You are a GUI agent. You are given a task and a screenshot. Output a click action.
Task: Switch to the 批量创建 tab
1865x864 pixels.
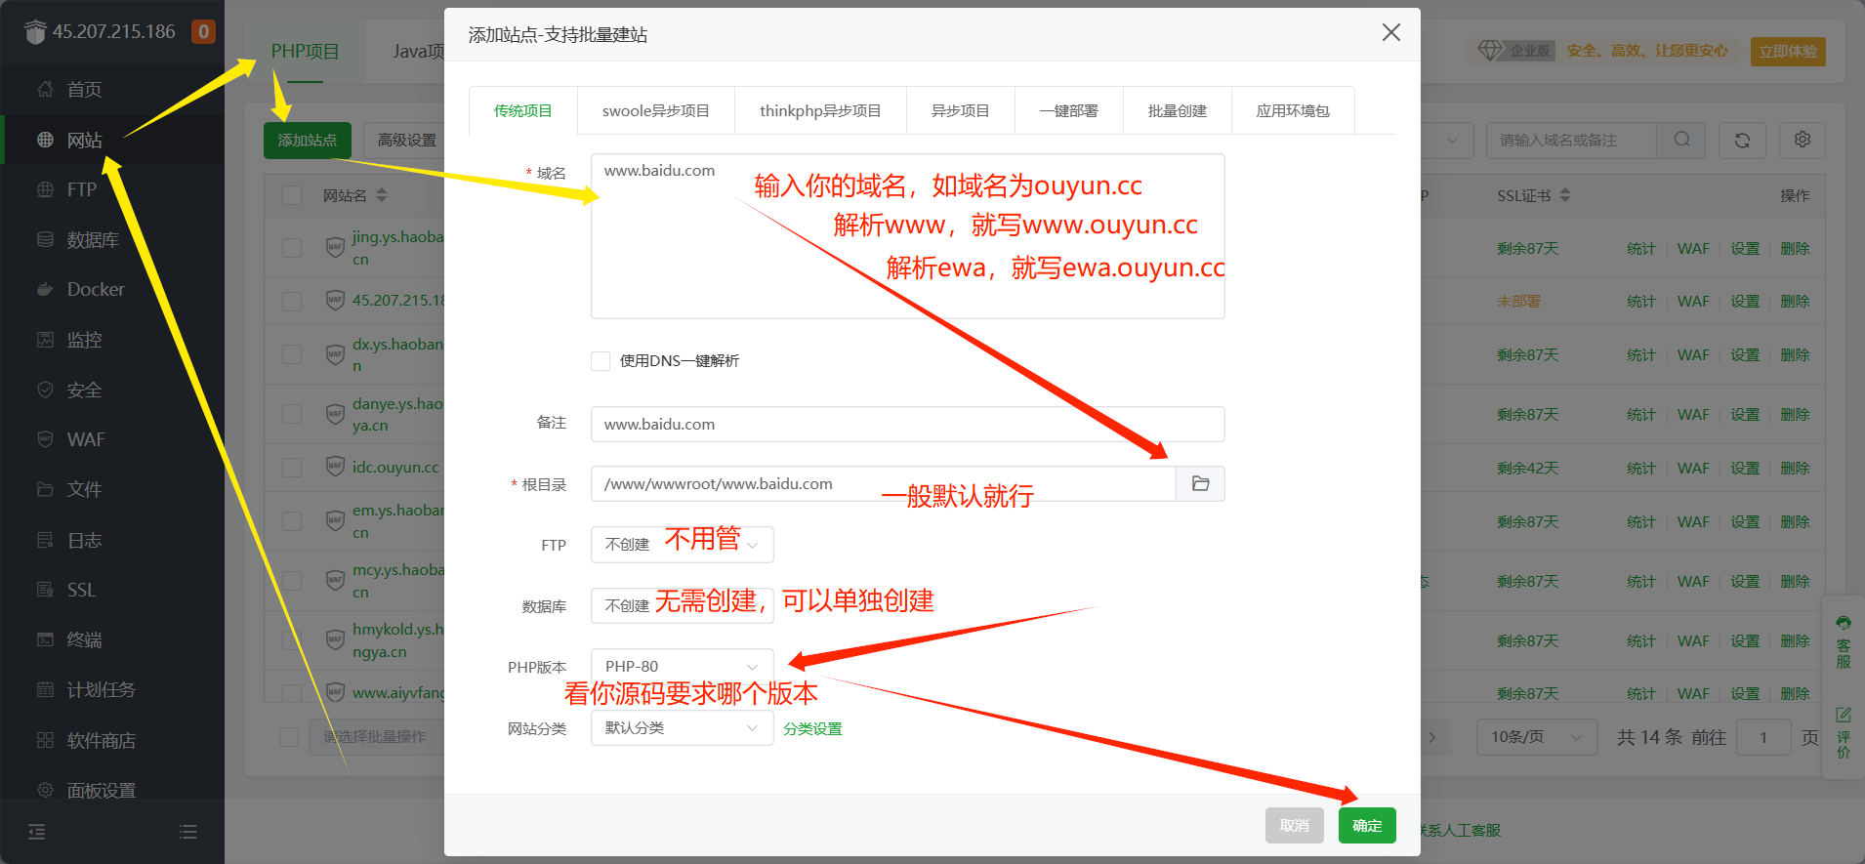pyautogui.click(x=1177, y=111)
